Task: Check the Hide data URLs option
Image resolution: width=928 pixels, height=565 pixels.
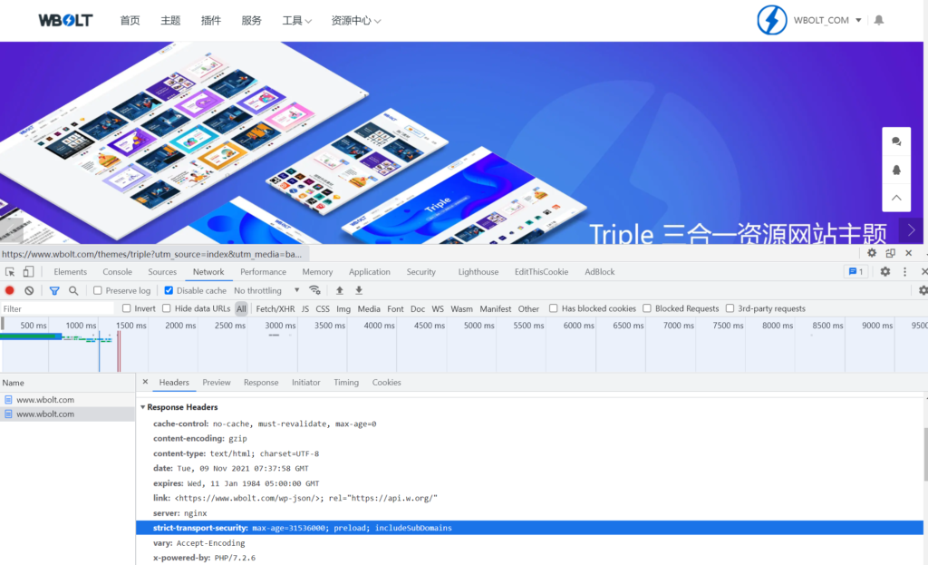Action: point(167,308)
